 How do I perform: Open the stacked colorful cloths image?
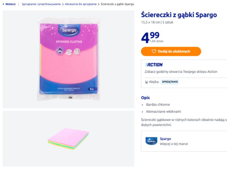(68, 139)
